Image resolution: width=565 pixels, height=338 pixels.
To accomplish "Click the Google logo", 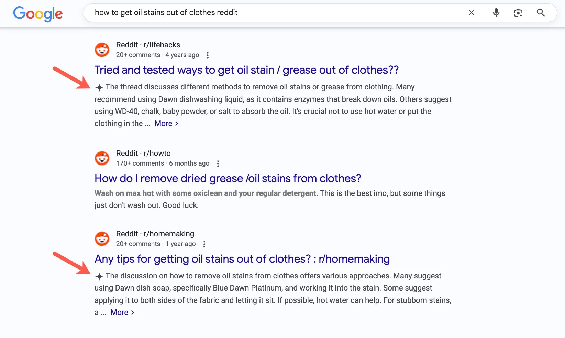I will click(38, 13).
